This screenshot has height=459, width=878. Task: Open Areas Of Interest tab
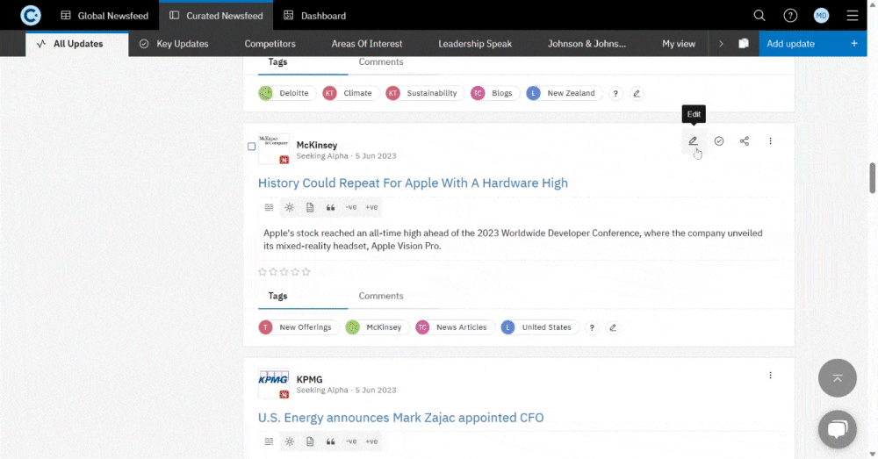coord(367,44)
